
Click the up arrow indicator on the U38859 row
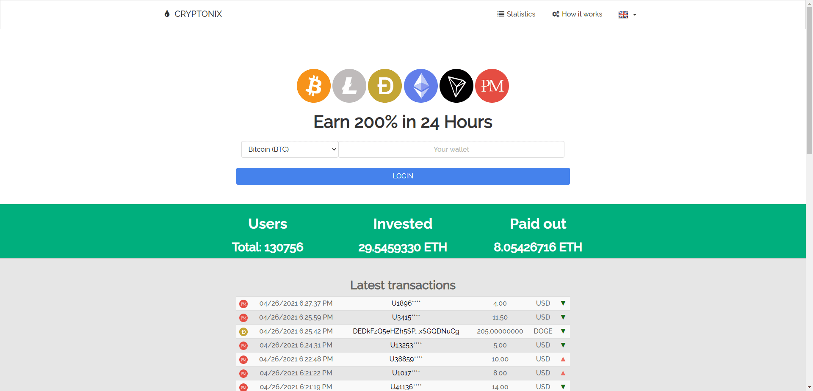tap(563, 359)
